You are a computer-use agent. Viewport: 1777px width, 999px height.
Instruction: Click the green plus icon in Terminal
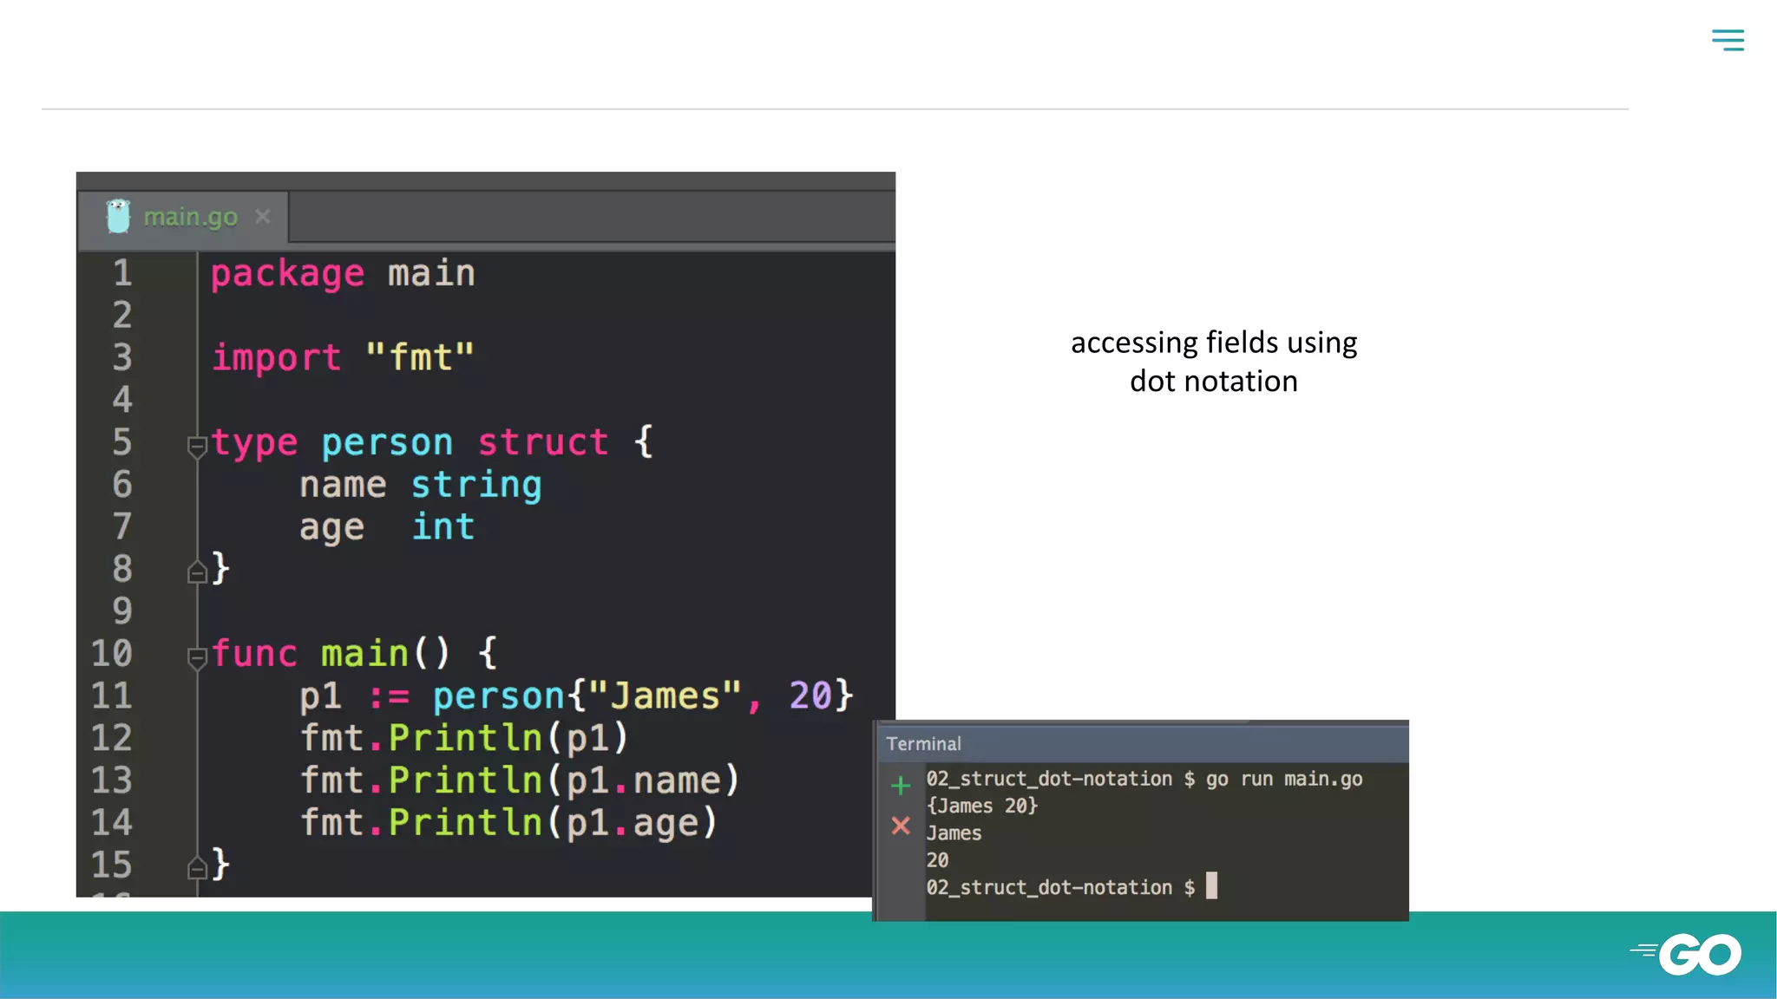[901, 786]
